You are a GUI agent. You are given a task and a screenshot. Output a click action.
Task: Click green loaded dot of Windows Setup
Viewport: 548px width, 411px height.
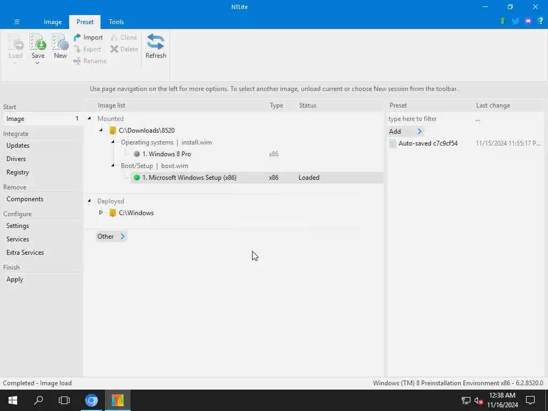(x=136, y=178)
